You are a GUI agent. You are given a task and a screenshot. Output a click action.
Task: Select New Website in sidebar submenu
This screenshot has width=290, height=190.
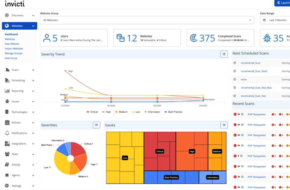pyautogui.click(x=12, y=44)
